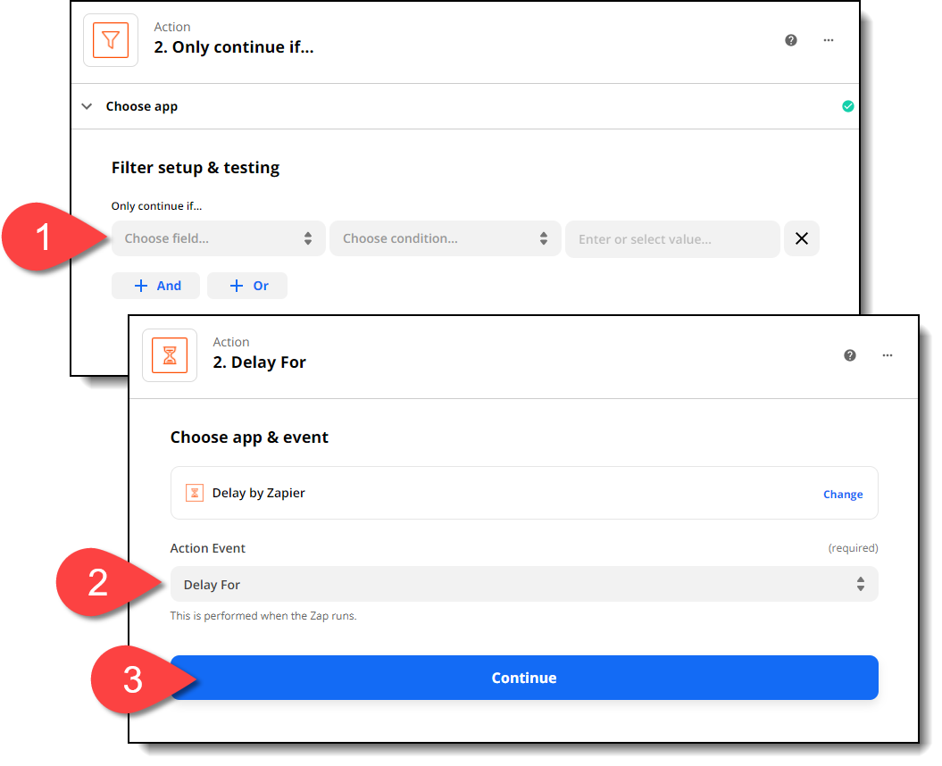942x766 pixels.
Task: Add an Or condition to the filter
Action: [247, 286]
